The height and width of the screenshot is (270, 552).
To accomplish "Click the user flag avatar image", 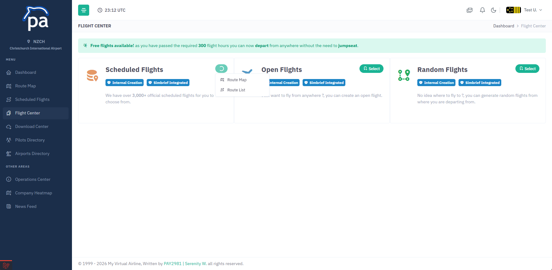I will tap(514, 10).
